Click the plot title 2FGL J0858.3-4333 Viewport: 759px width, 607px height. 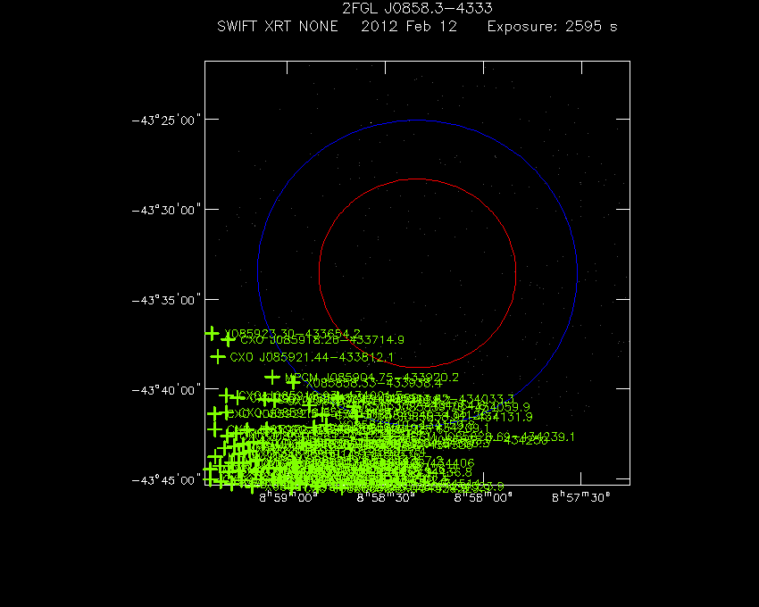coord(417,8)
